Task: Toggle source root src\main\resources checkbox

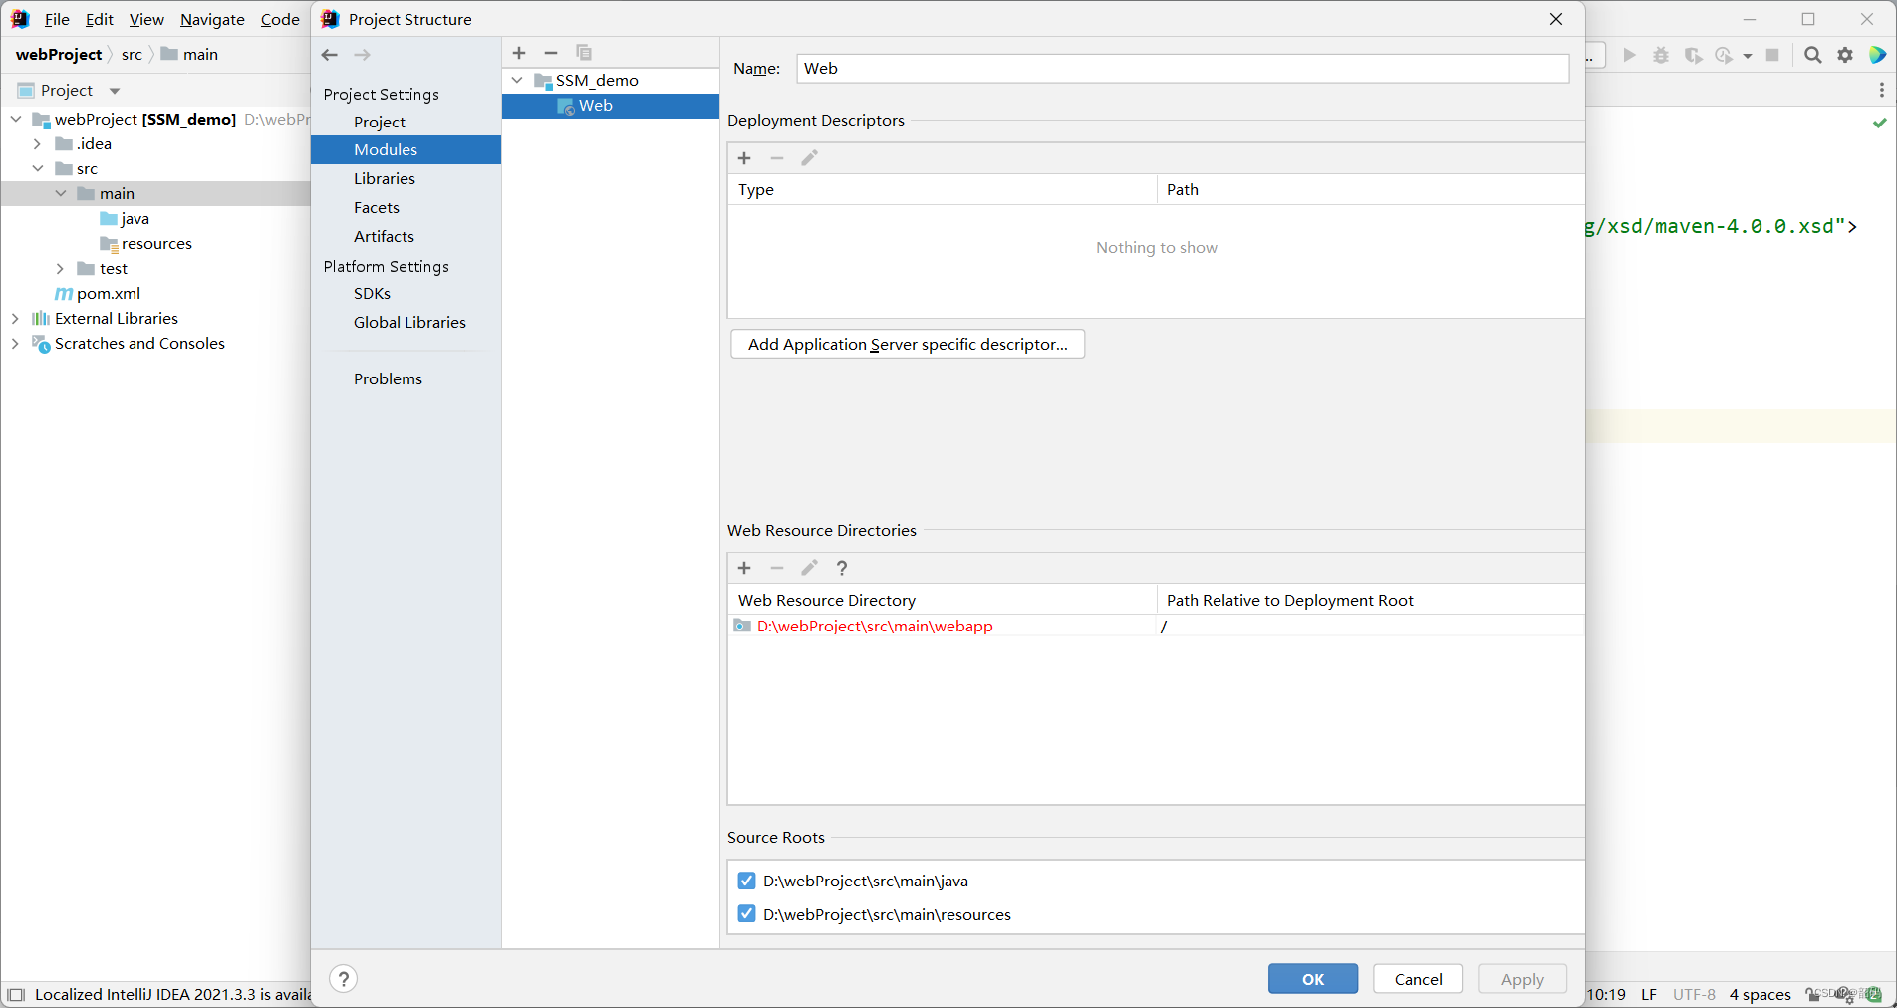Action: [746, 914]
